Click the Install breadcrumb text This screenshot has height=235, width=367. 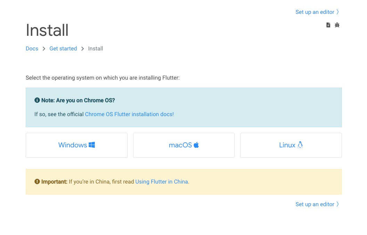tap(96, 49)
